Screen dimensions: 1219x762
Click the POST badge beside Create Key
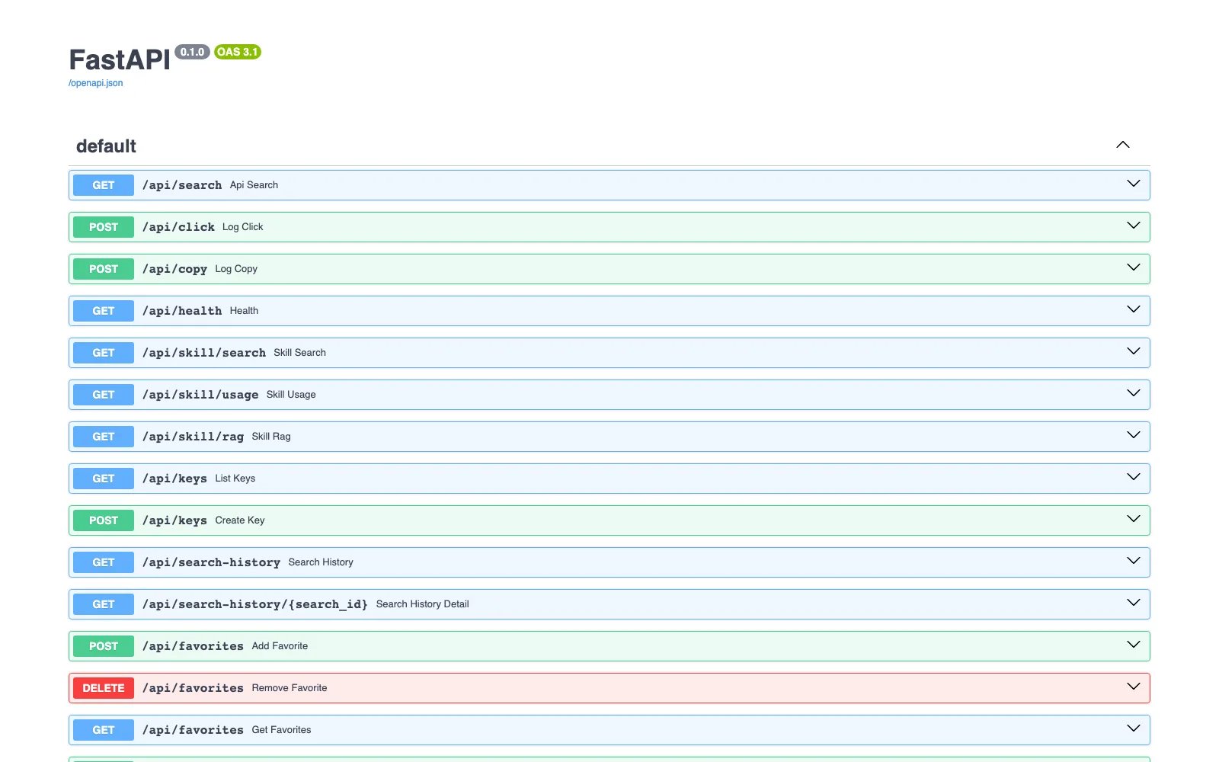tap(104, 520)
